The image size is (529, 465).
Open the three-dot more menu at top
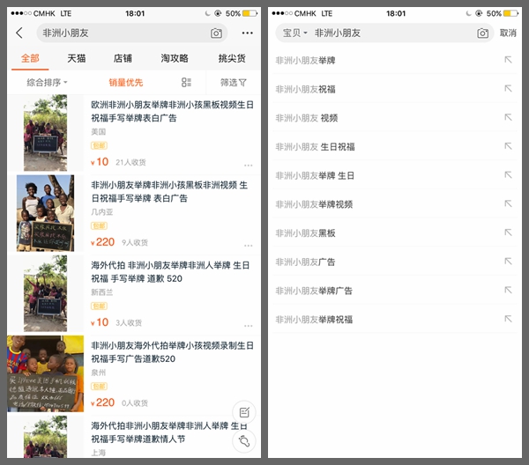247,33
